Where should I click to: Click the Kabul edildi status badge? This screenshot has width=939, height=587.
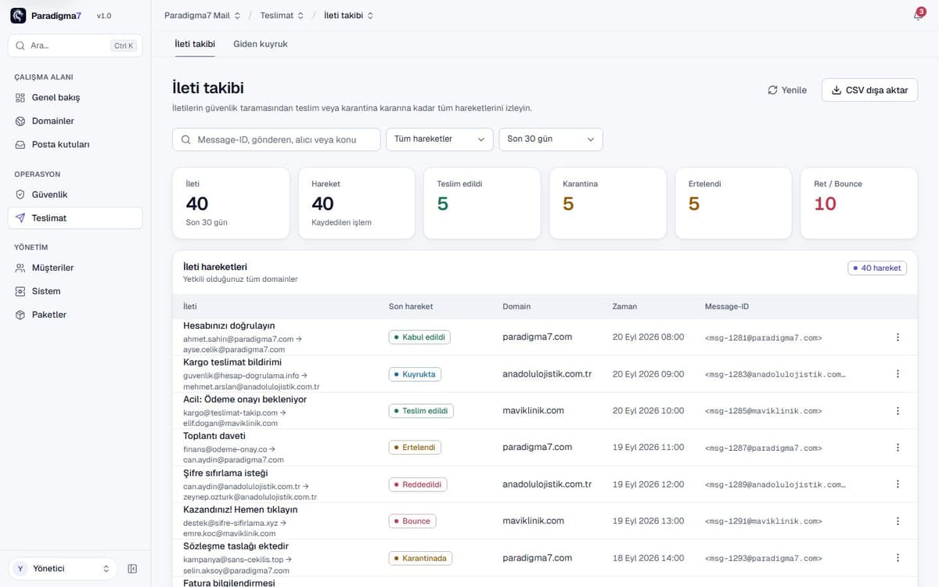click(419, 337)
